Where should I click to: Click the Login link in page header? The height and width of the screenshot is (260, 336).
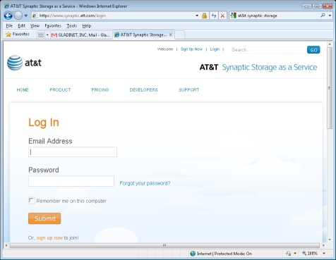click(215, 49)
